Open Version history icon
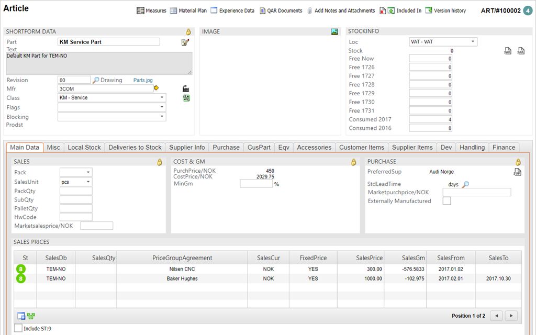The image size is (536, 335). click(429, 10)
